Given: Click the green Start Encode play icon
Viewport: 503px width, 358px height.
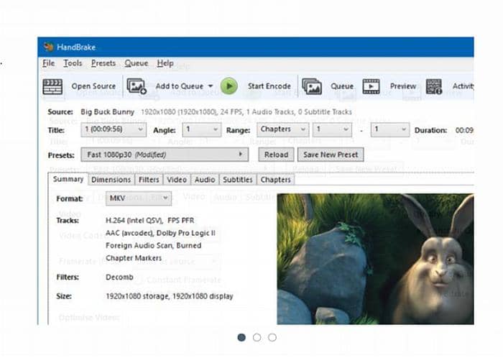Looking at the screenshot, I should pos(229,86).
